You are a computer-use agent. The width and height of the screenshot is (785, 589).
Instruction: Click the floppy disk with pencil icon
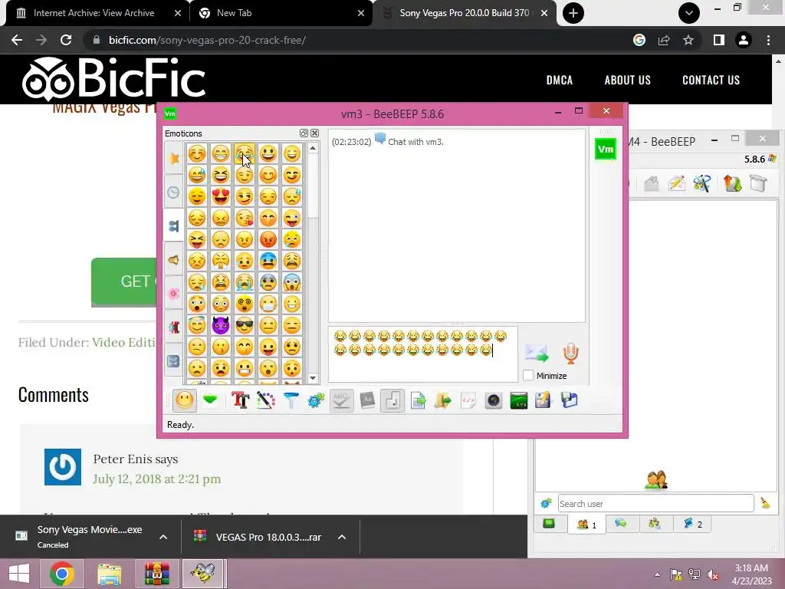(x=544, y=400)
